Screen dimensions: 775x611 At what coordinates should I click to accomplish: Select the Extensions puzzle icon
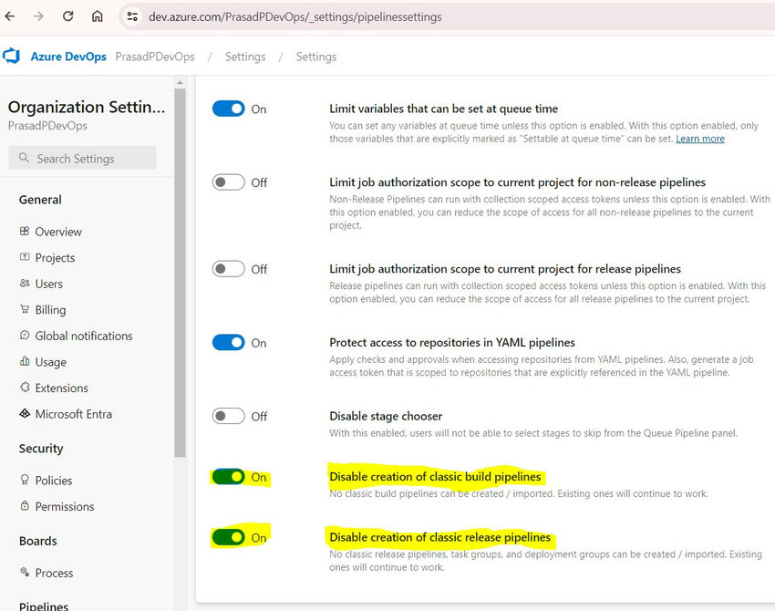[23, 388]
